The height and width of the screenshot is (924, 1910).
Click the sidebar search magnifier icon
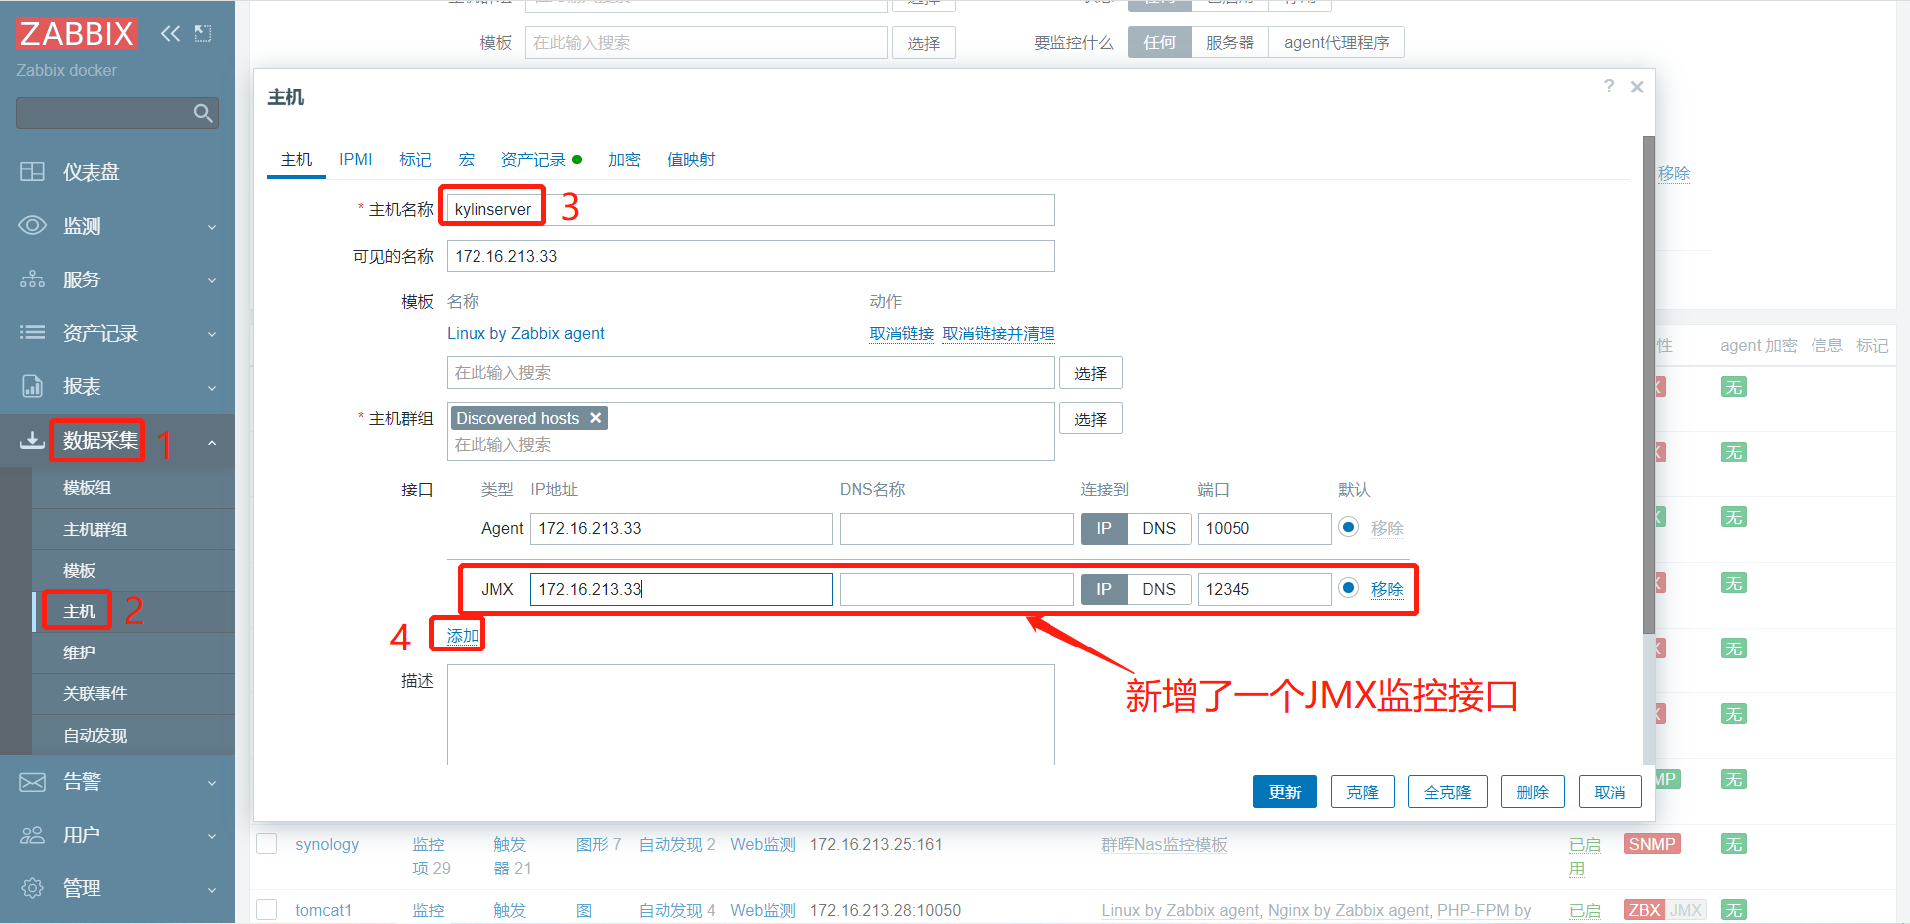[x=203, y=113]
